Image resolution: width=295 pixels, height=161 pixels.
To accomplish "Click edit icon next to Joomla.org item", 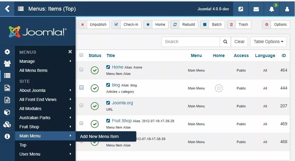I will pyautogui.click(x=108, y=103).
